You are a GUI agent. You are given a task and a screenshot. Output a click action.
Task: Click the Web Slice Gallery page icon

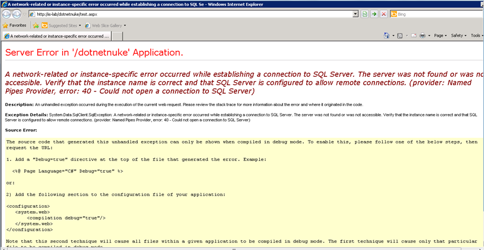[x=88, y=25]
